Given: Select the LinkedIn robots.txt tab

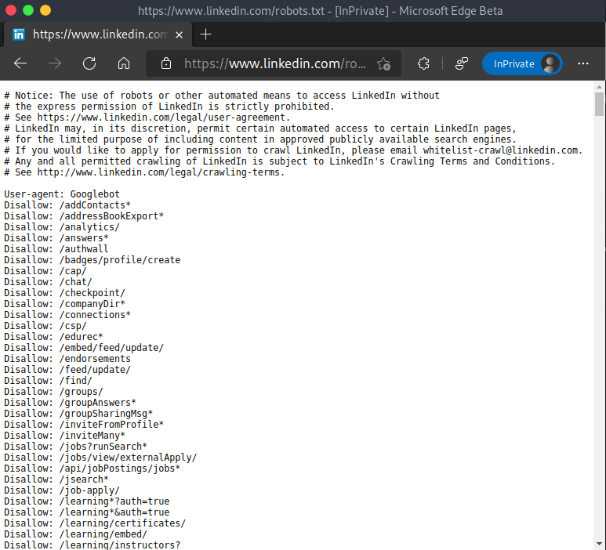Looking at the screenshot, I should pos(97,34).
